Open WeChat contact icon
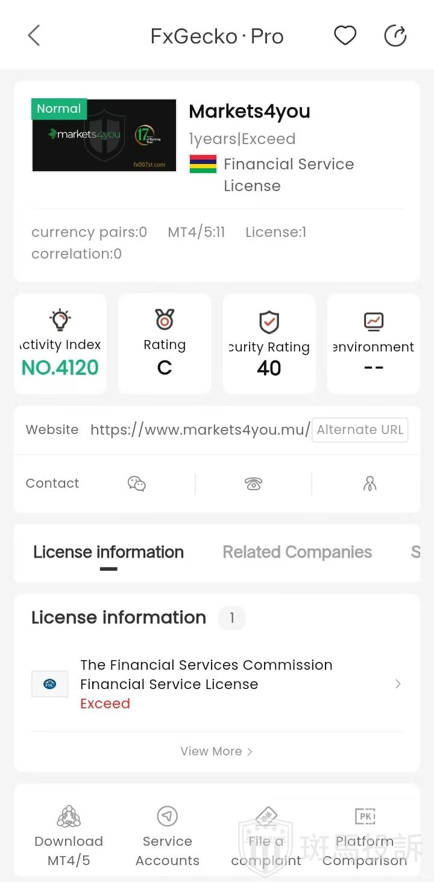This screenshot has height=885, width=434. click(137, 483)
